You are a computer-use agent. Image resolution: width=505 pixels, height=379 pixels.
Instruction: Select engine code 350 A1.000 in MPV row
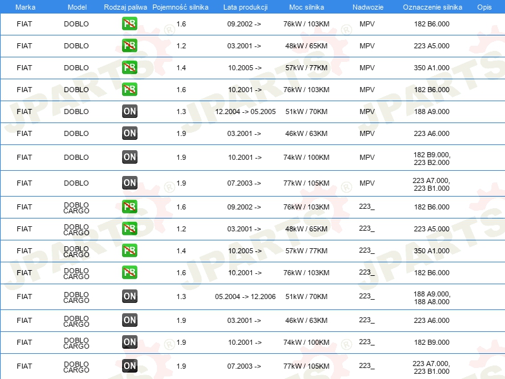coord(431,68)
